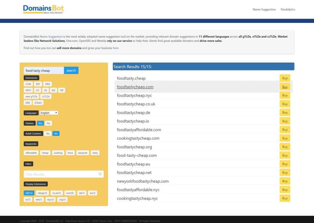Open the Pandalytics menu

point(288,9)
